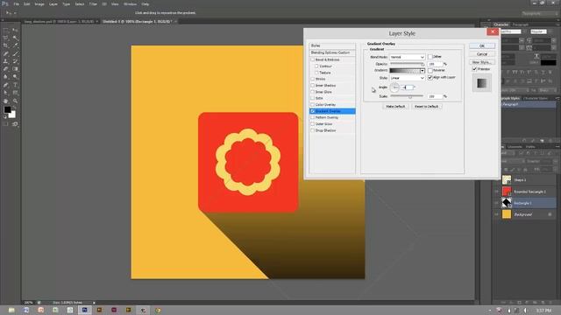Click the Reset to Default button
561x315 pixels.
[x=426, y=107]
